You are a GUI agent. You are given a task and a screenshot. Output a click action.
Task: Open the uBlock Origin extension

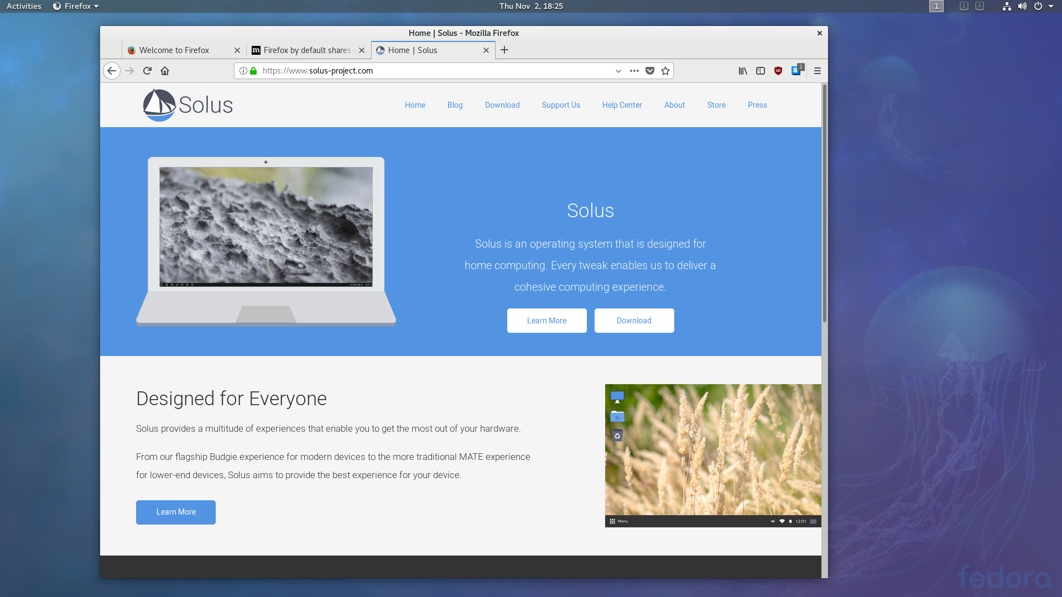point(778,71)
